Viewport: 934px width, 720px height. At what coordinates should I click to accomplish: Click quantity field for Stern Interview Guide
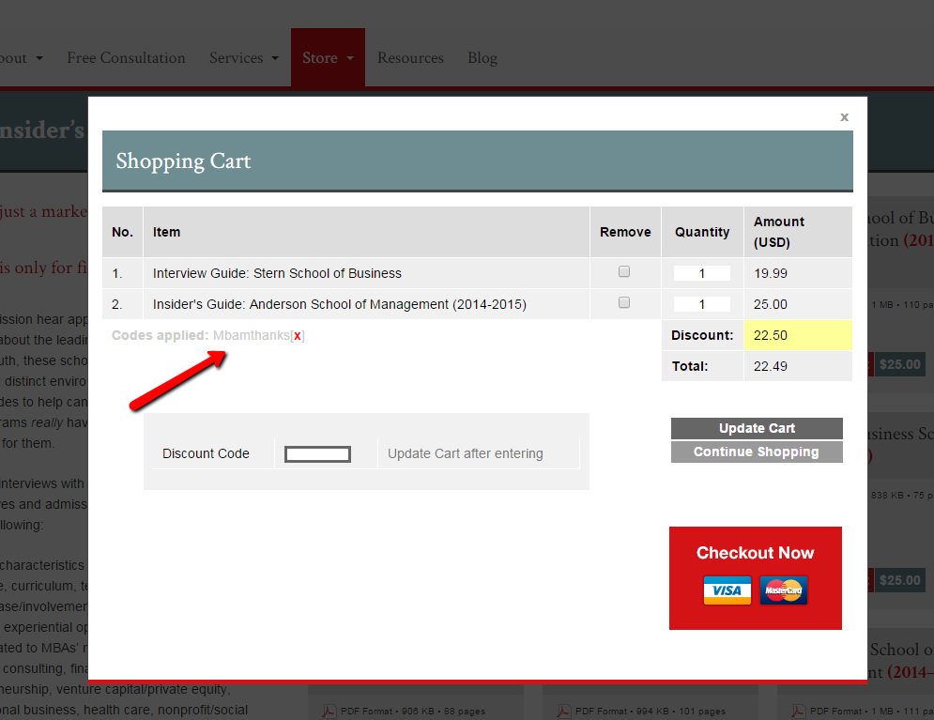(701, 273)
